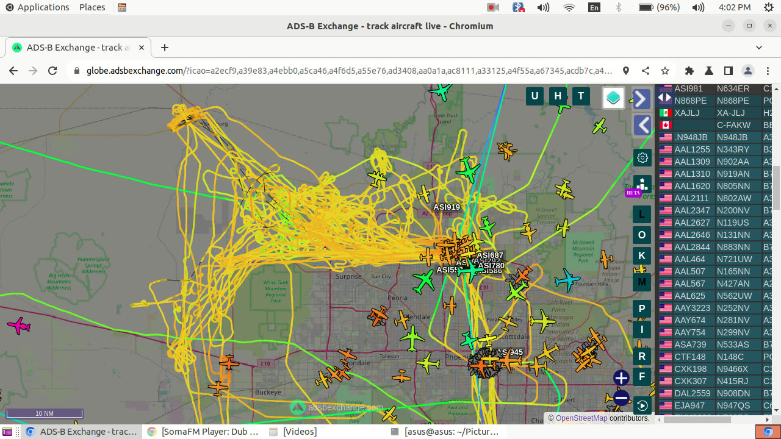Toggle the M map option button
The width and height of the screenshot is (781, 439).
(641, 282)
